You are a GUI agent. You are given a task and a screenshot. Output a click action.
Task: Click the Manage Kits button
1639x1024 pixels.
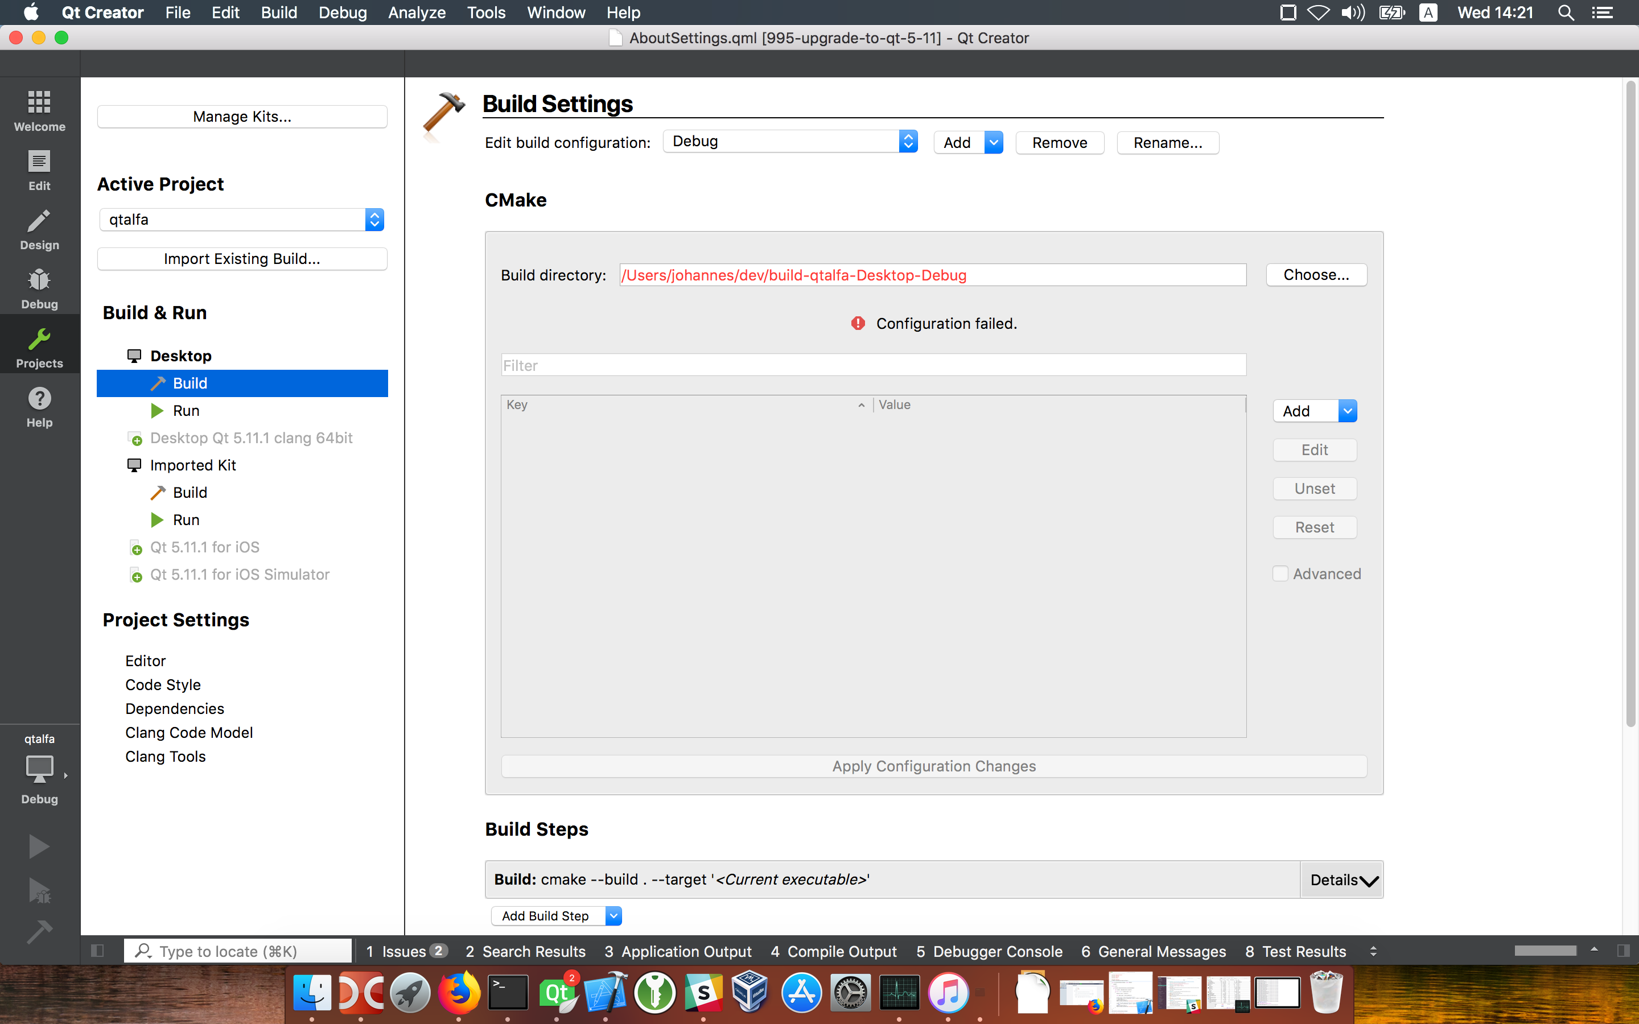click(x=242, y=117)
